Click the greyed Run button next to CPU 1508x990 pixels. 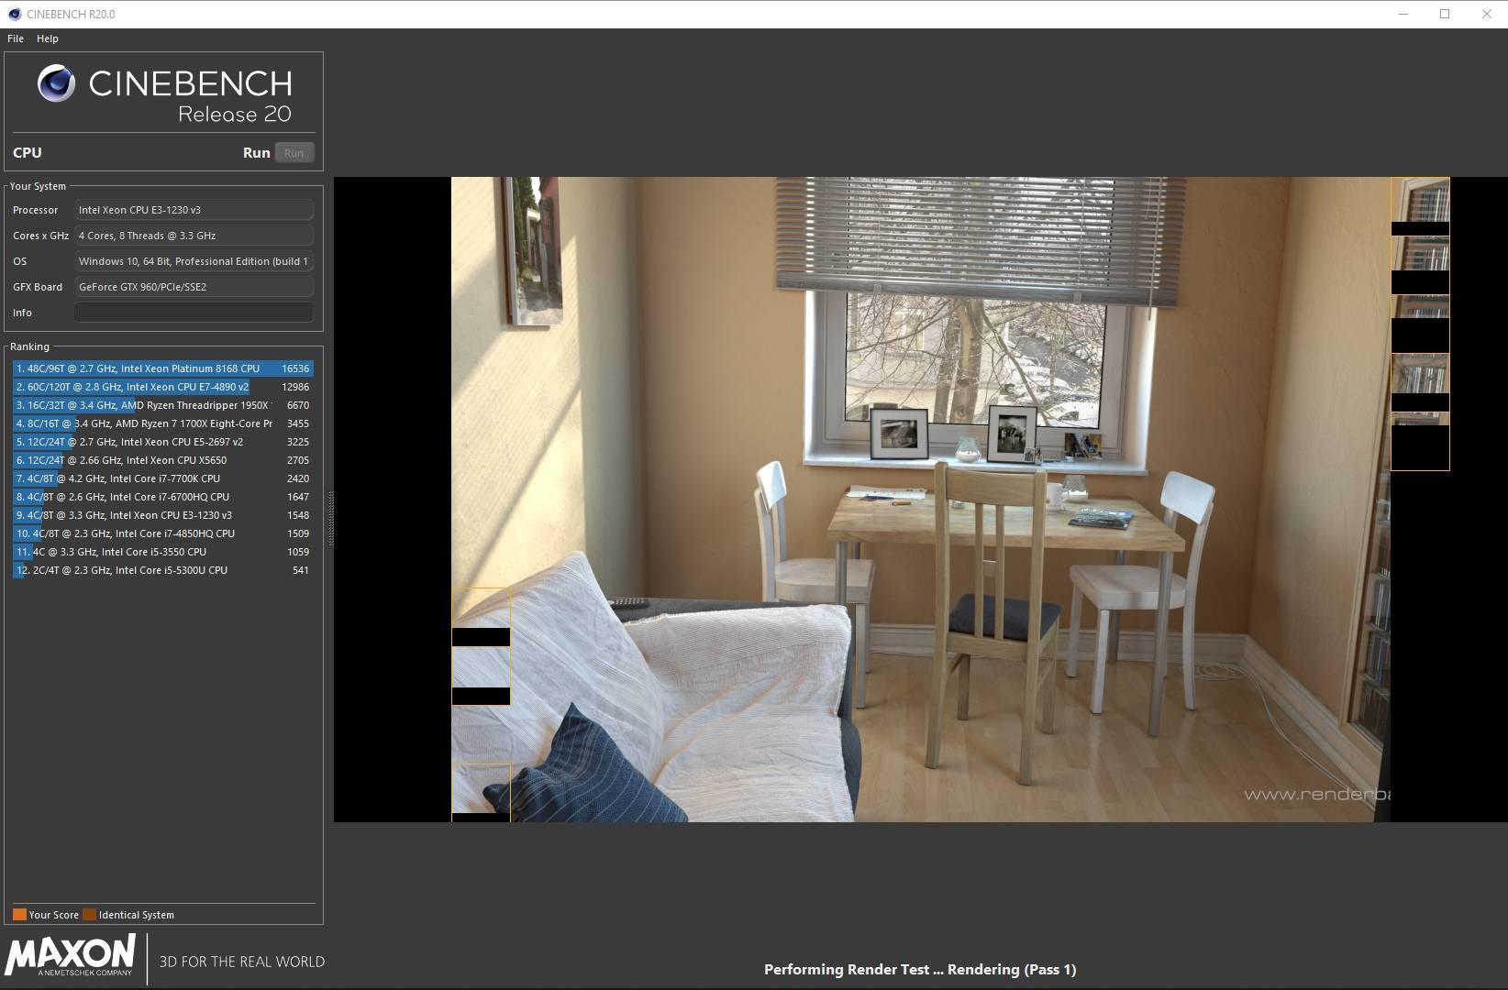294,153
